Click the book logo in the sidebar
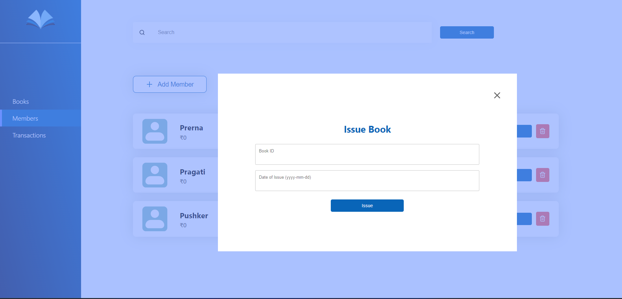The width and height of the screenshot is (622, 299). (x=40, y=18)
